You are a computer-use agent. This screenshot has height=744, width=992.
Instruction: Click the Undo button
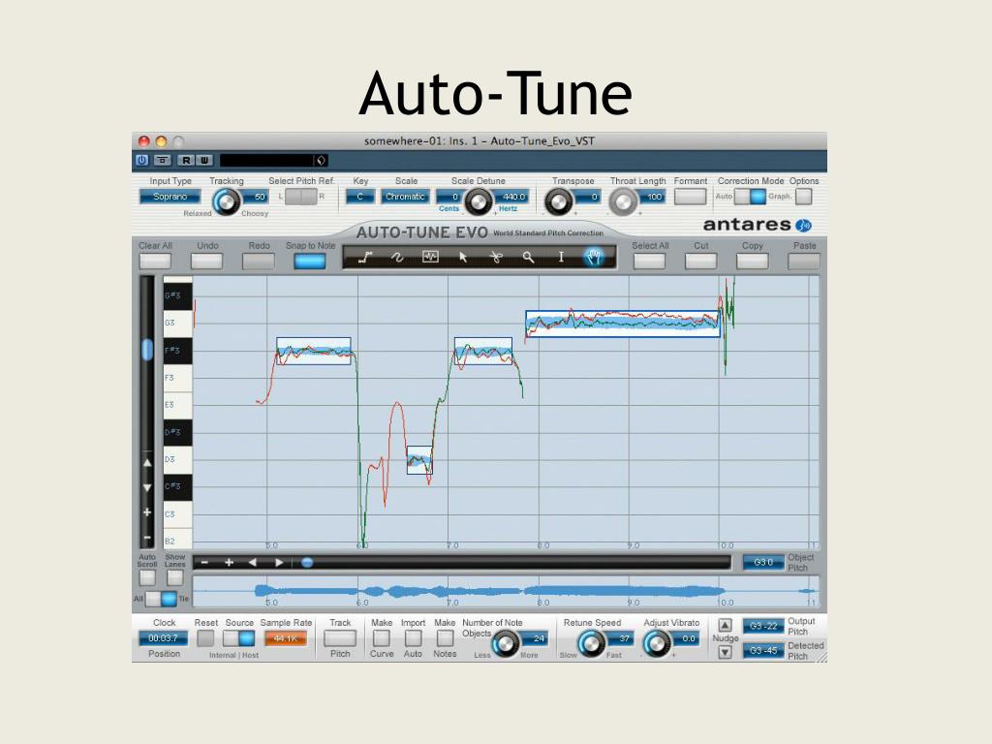(x=207, y=261)
